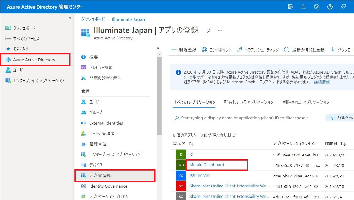The width and height of the screenshot is (354, 200).
Task: Pin the Illuminate Japan blade
Action: pyautogui.click(x=209, y=30)
